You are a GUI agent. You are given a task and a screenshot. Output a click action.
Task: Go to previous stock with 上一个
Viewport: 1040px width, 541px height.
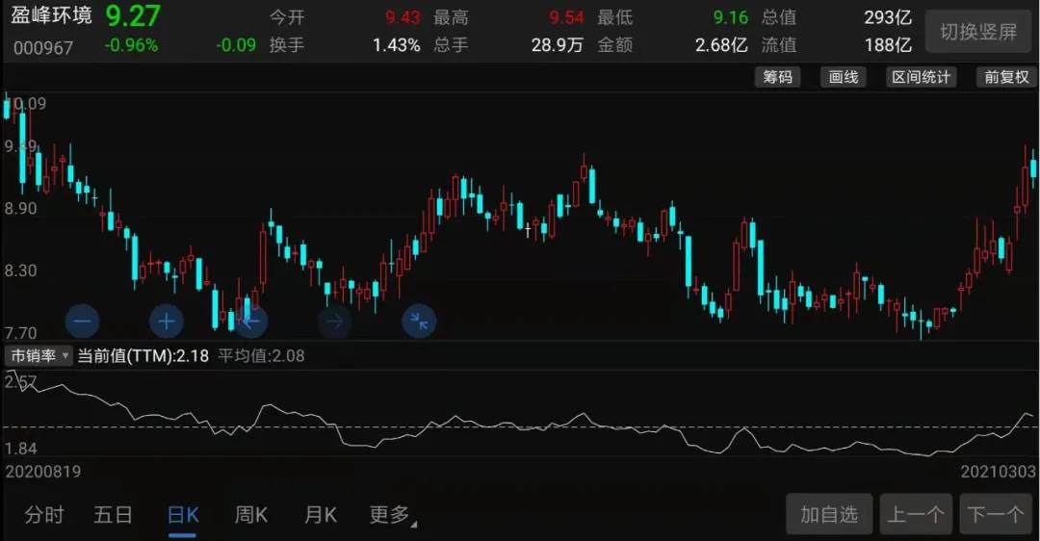click(916, 515)
